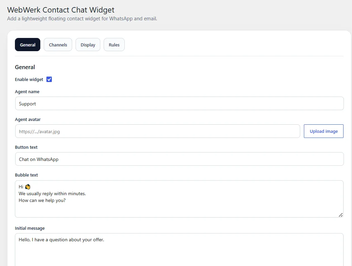Focus the Agent avatar URL field
The width and height of the screenshot is (352, 266).
pos(158,131)
